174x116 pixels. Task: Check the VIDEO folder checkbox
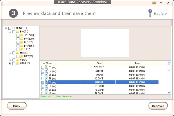pos(14,60)
